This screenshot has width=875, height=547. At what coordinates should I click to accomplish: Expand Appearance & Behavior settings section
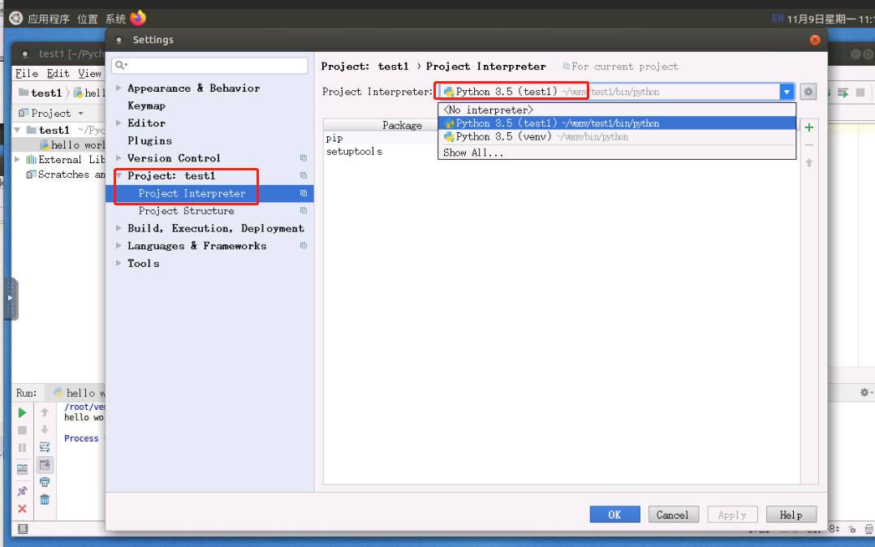(119, 88)
